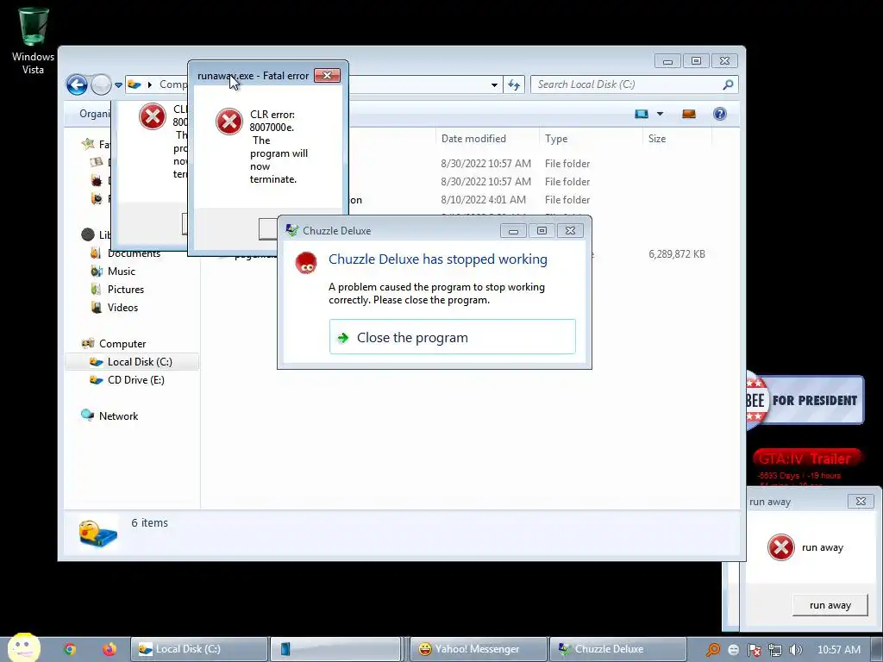Click the red Chuzzle icon in dialog
The height and width of the screenshot is (662, 883).
(306, 263)
